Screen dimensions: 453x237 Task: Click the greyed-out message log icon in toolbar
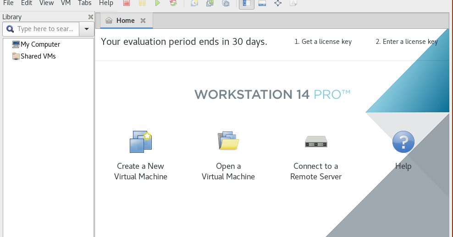[293, 3]
